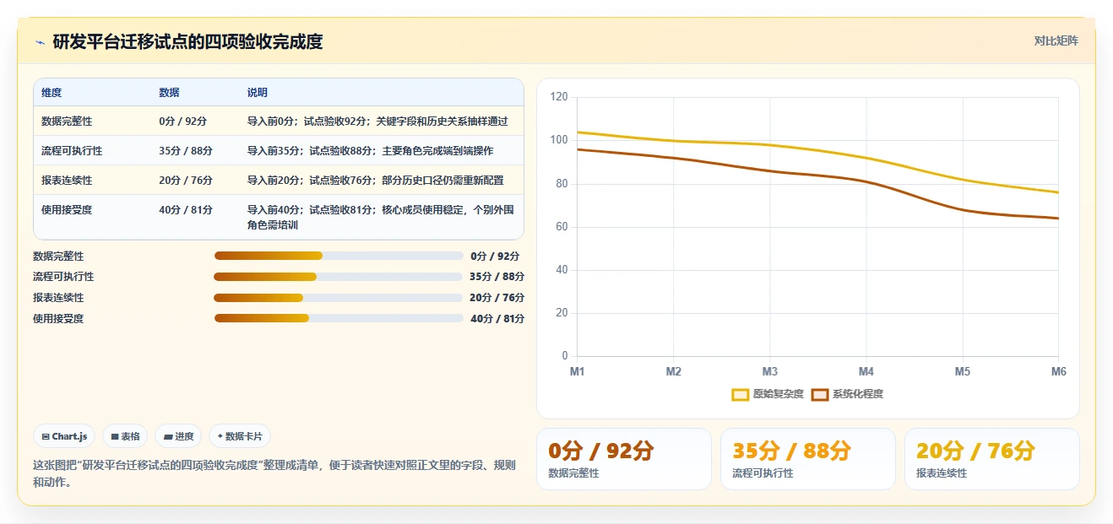Click the 数据 table column header

169,93
